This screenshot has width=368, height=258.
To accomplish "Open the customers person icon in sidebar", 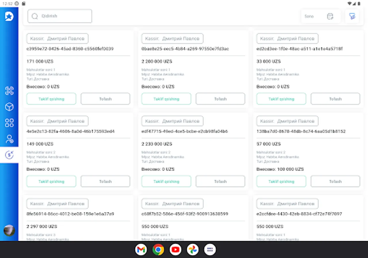I will pyautogui.click(x=9, y=139).
